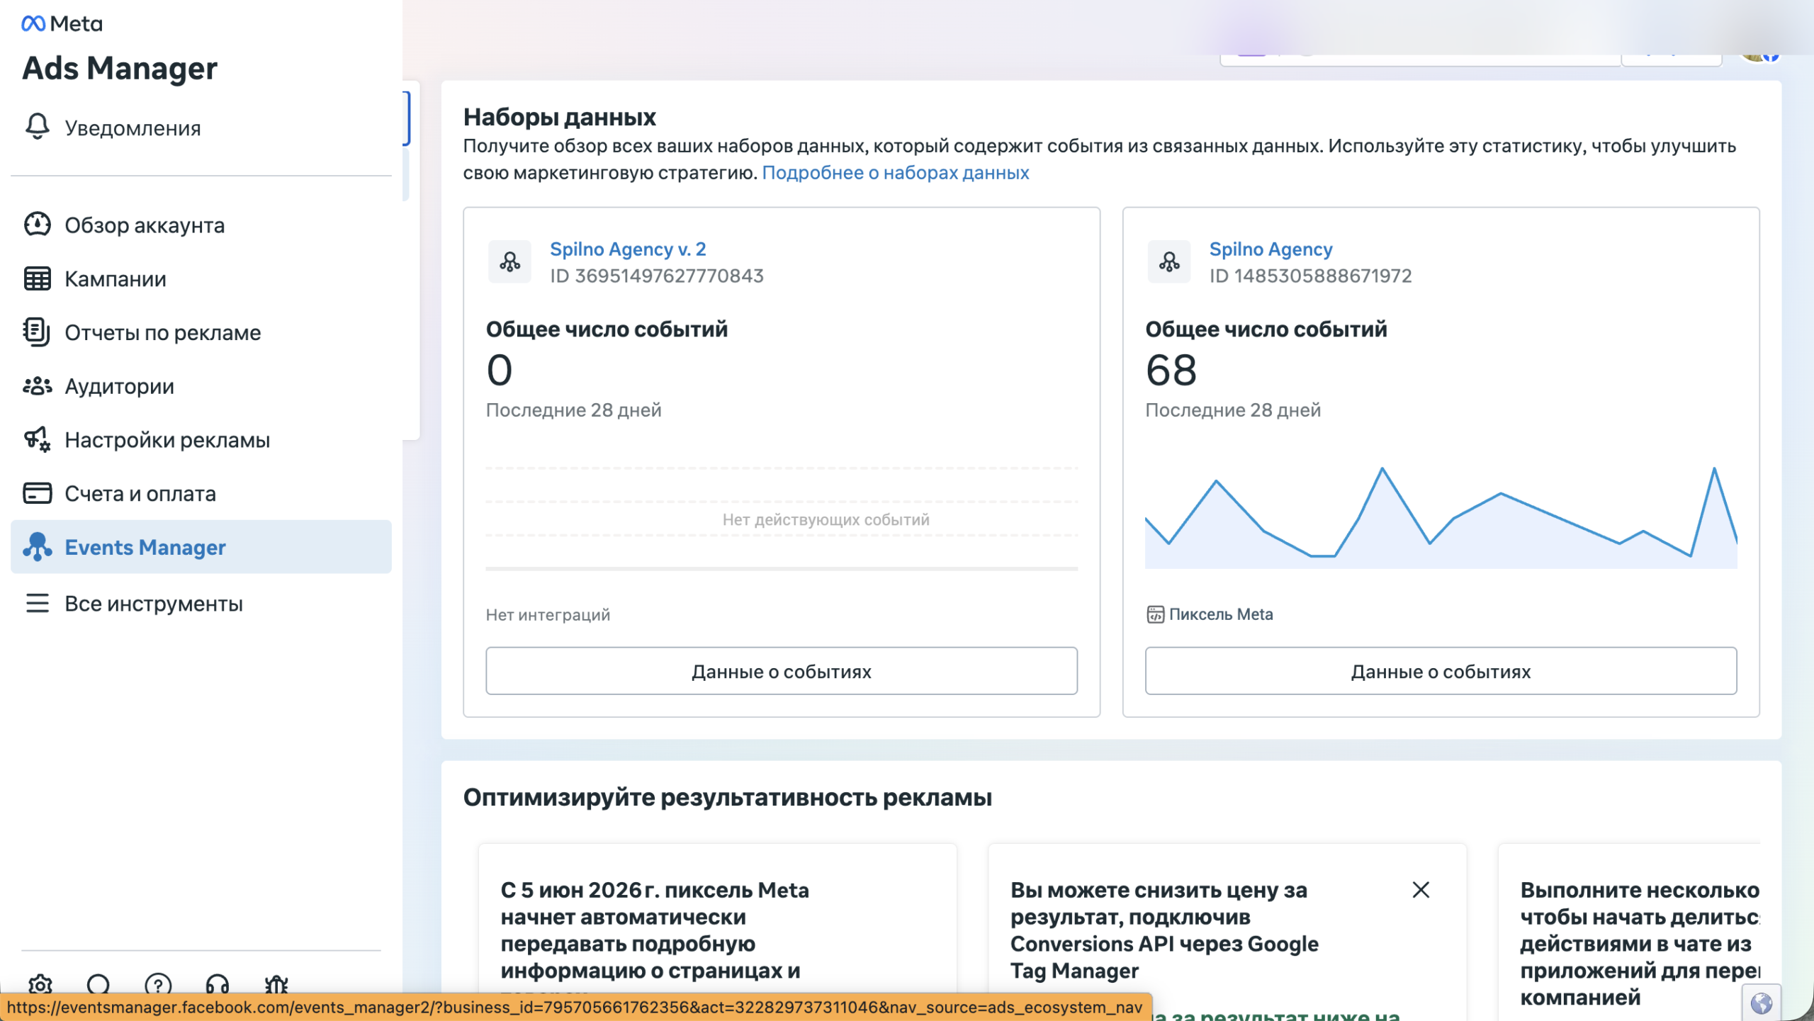The width and height of the screenshot is (1814, 1021).
Task: Select ID 1485305888671972 text
Action: tap(1310, 276)
